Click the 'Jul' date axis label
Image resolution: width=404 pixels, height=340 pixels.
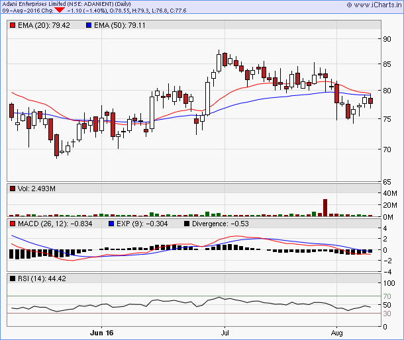(225, 333)
